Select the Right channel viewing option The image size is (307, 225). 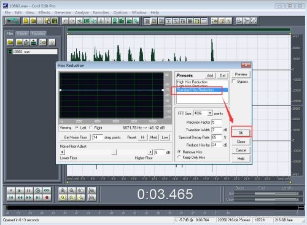pos(91,128)
